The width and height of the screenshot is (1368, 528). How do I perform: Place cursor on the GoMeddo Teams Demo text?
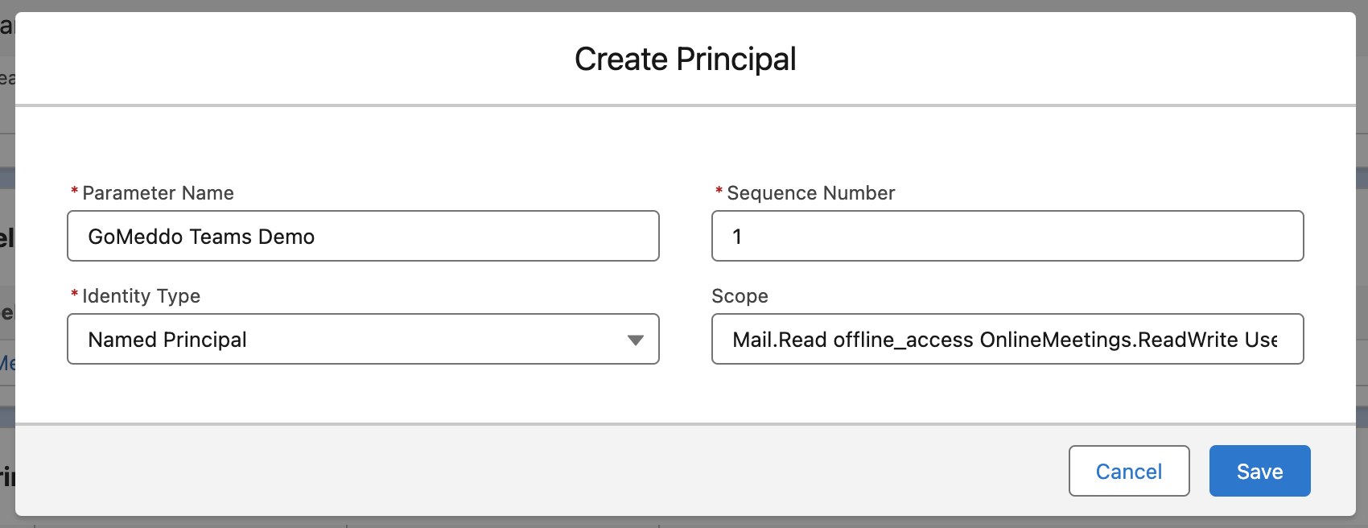[201, 237]
